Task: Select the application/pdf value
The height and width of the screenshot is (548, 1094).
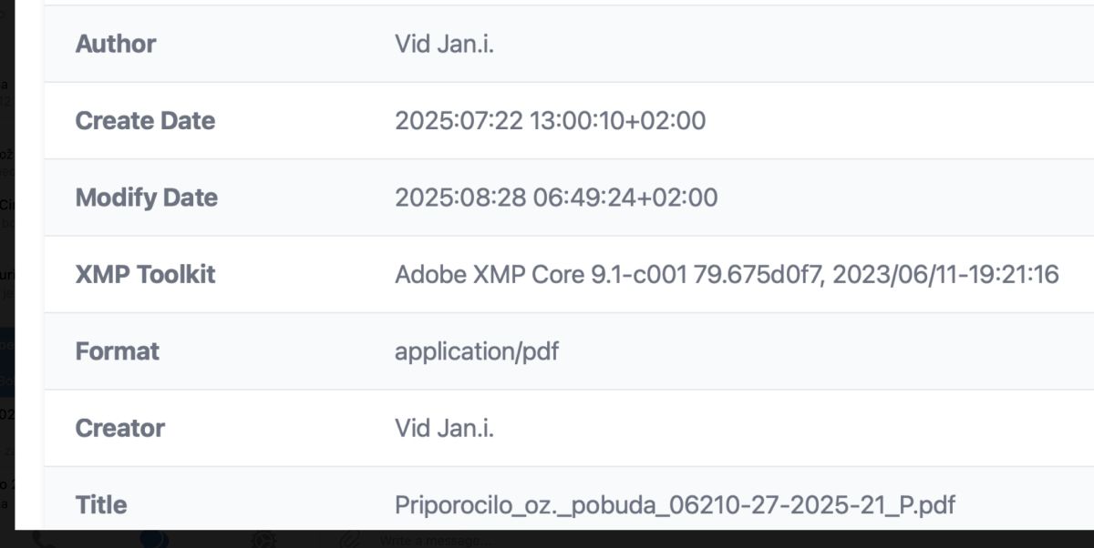Action: click(476, 351)
